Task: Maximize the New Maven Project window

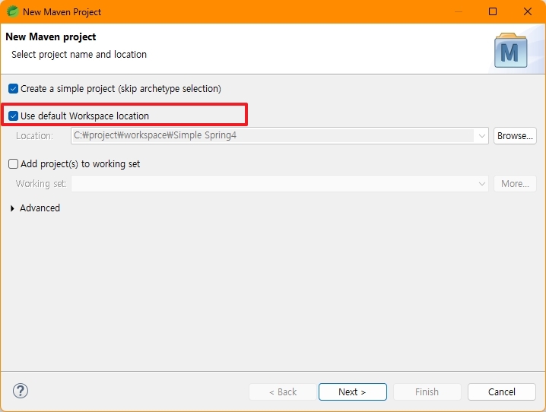Action: click(493, 11)
